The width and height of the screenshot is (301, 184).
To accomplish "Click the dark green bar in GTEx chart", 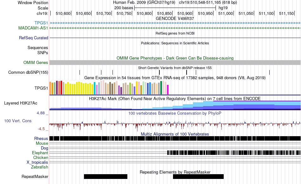I will (x=161, y=88).
